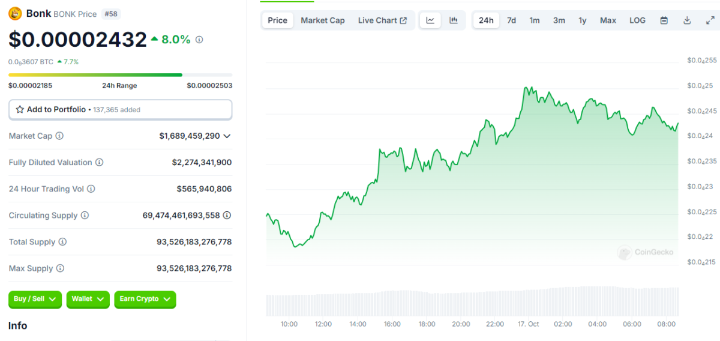Click the Bonk coin logo icon
This screenshot has width=720, height=341.
(x=15, y=13)
